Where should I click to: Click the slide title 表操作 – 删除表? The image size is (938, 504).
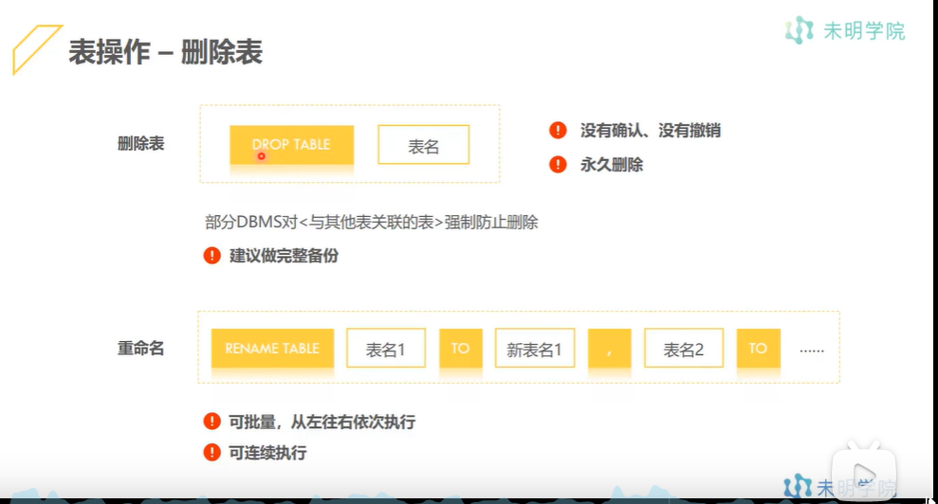(165, 52)
